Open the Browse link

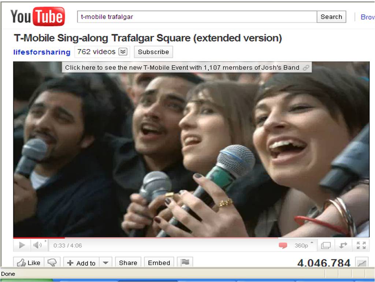(x=368, y=17)
